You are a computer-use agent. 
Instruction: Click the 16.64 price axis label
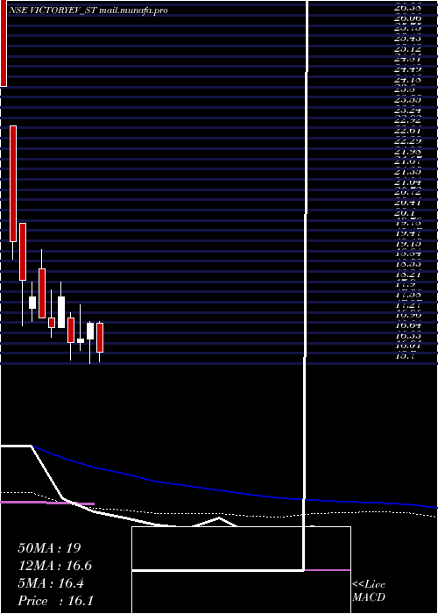(x=408, y=325)
